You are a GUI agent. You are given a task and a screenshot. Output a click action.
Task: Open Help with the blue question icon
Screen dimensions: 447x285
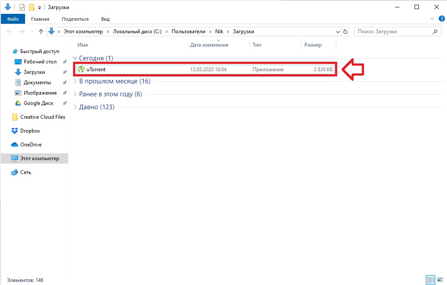[x=441, y=19]
